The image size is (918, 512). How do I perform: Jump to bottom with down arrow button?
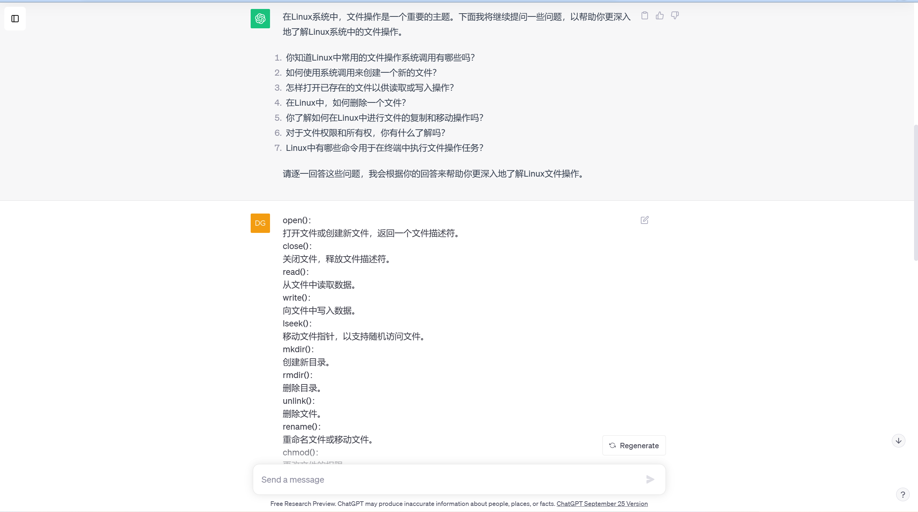coord(898,441)
